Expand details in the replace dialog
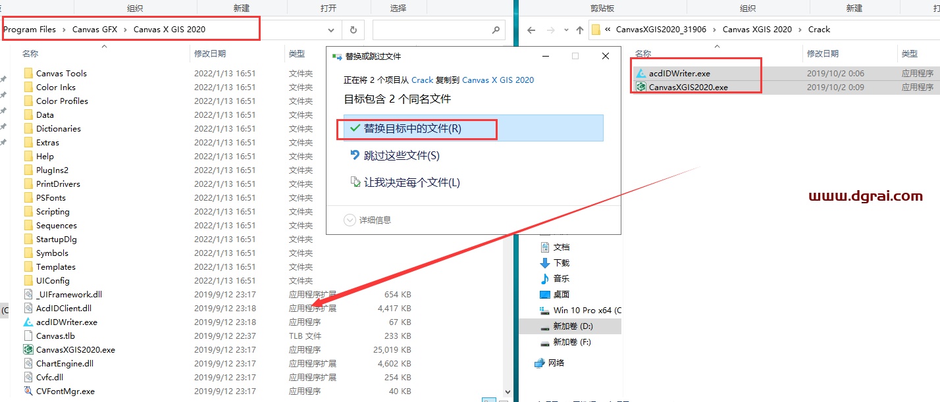Viewport: 940px width, 402px height. point(350,220)
